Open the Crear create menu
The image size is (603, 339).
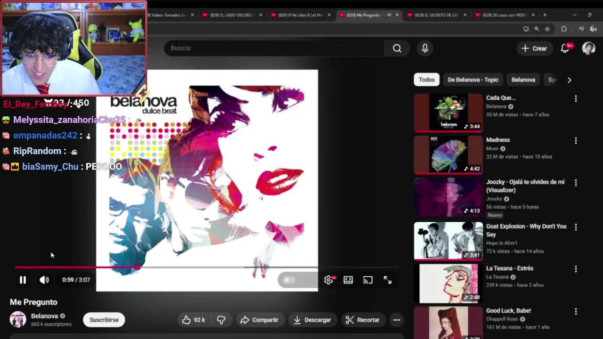tap(534, 48)
